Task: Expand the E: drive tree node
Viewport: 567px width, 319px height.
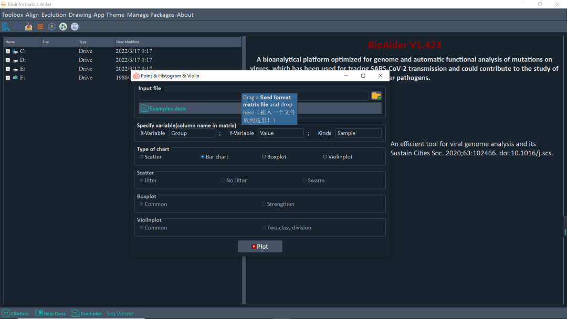Action: [x=7, y=69]
